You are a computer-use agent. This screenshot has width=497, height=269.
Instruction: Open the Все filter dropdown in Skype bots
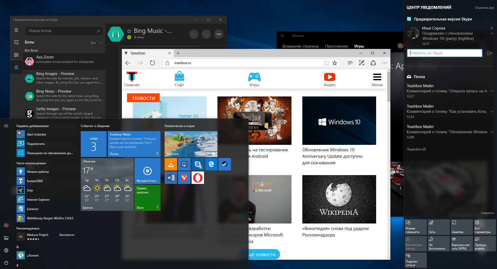coord(97,43)
